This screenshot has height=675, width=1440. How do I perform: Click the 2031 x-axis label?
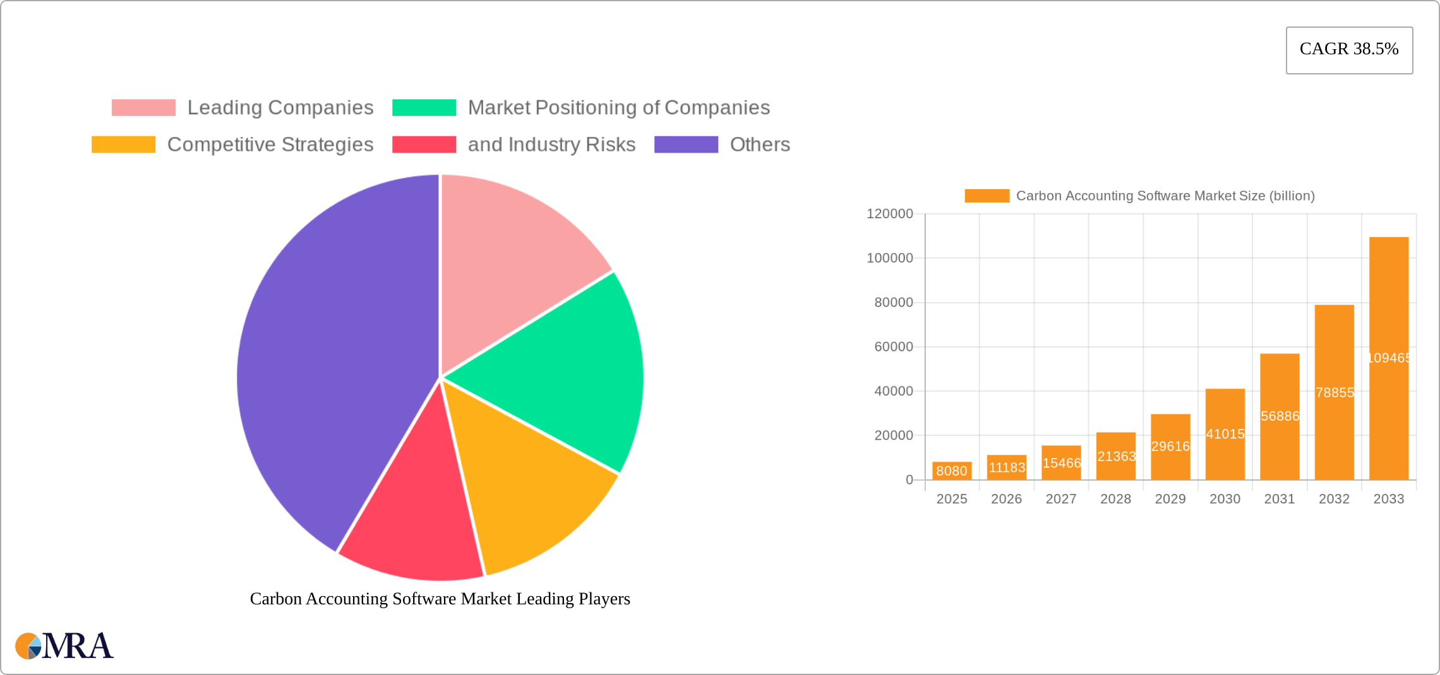pos(1280,499)
